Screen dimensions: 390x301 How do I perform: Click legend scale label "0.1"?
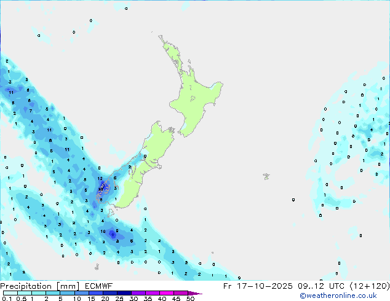7,299
